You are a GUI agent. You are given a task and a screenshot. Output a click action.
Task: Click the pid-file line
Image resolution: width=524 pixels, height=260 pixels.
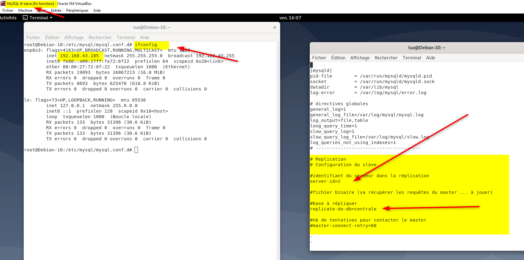tap(371, 76)
